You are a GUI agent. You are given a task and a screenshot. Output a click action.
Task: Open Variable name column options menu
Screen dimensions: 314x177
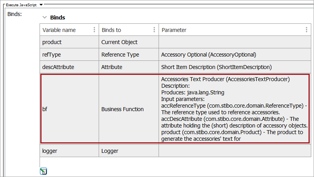click(x=94, y=30)
